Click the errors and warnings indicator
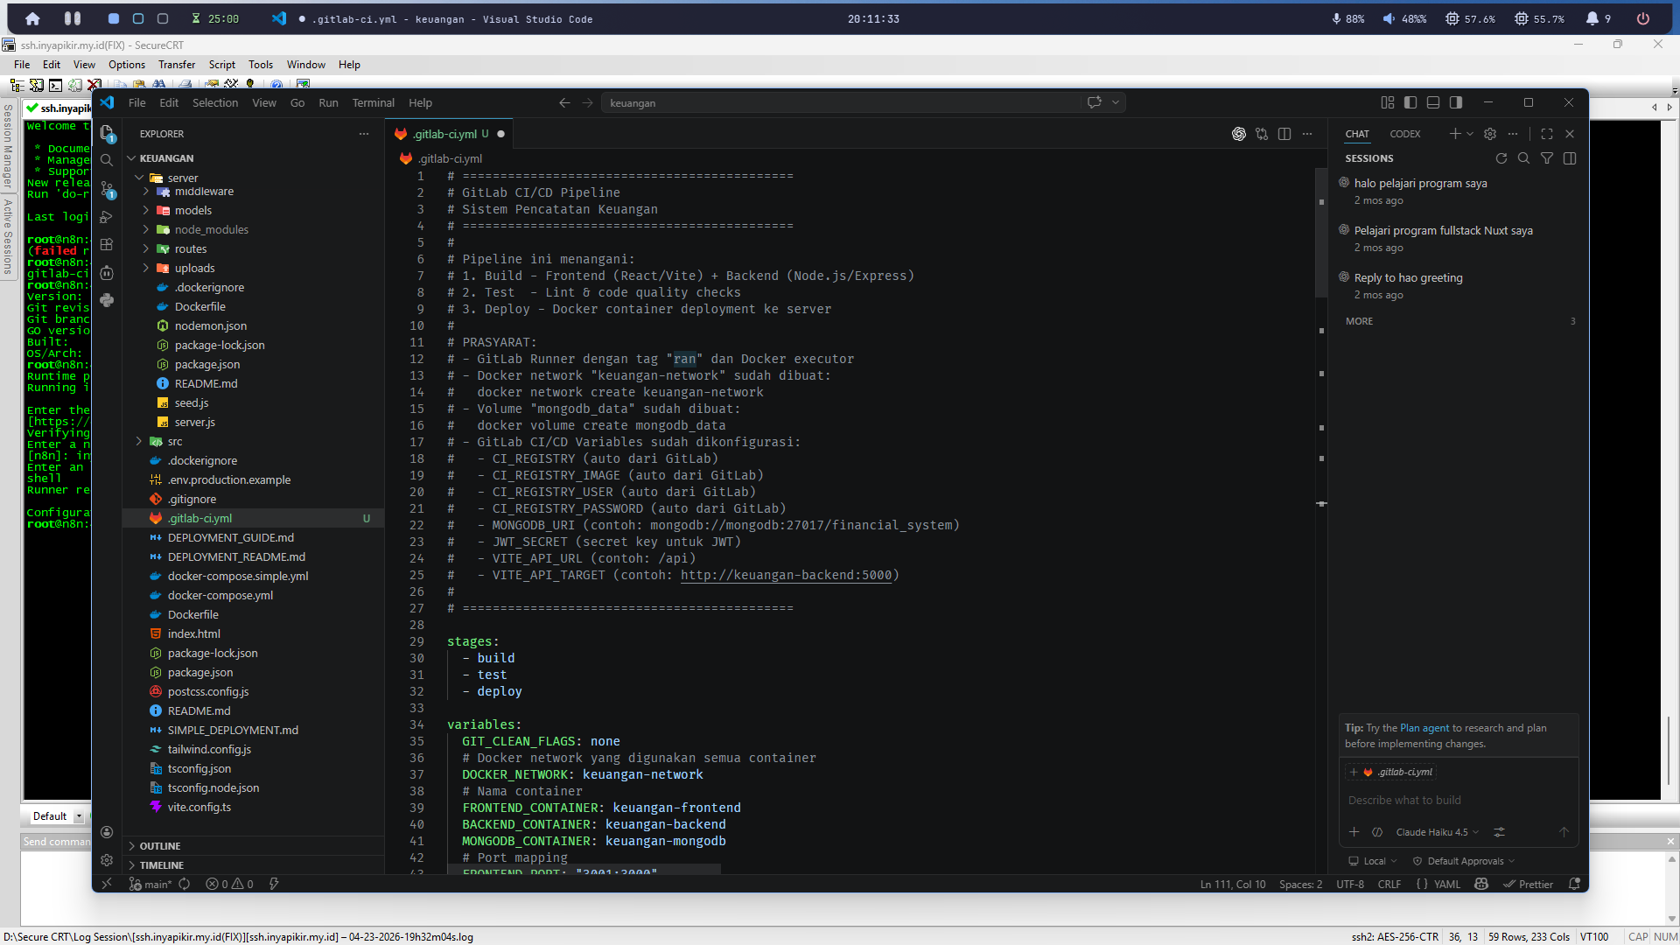 pyautogui.click(x=229, y=884)
